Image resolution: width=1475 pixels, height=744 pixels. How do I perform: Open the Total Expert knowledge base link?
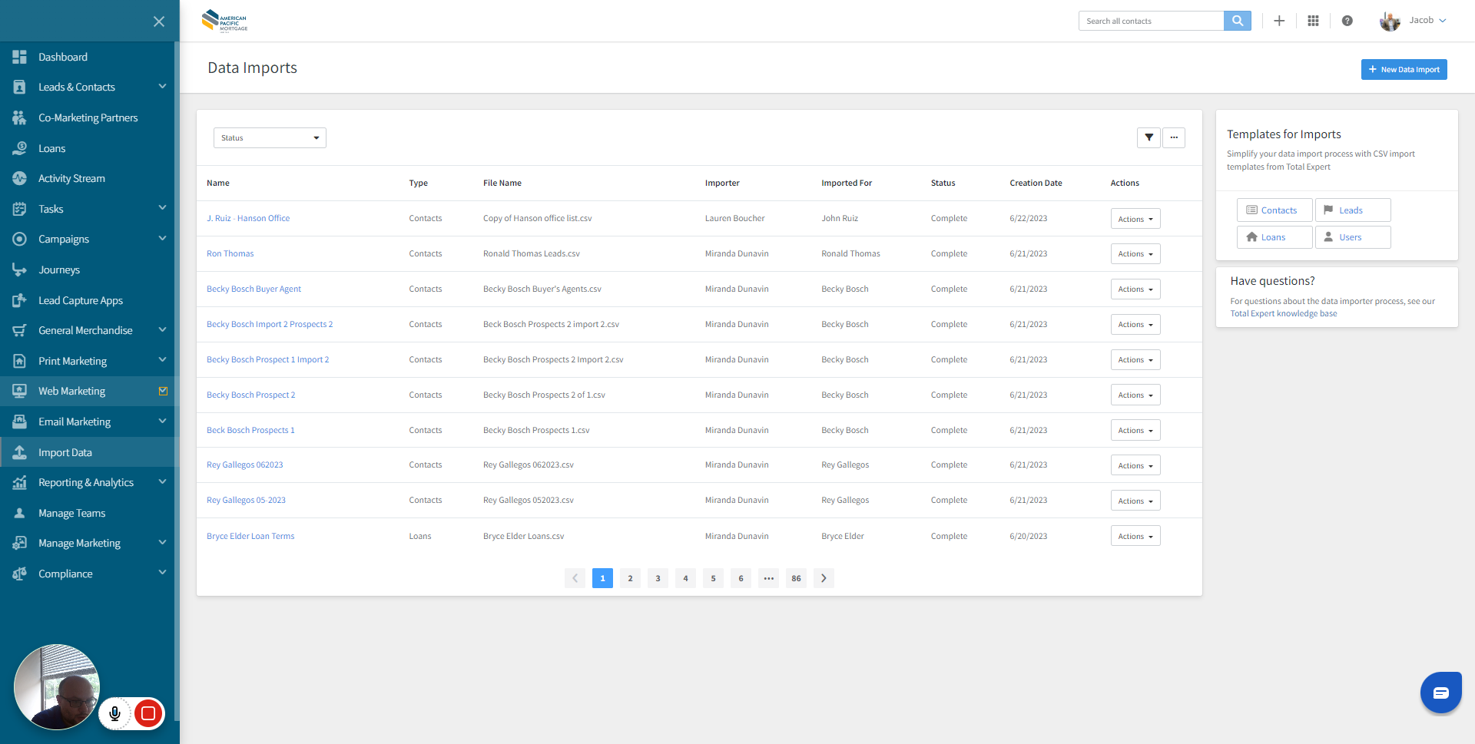[x=1284, y=313]
